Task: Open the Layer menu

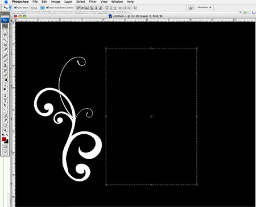Action: (x=68, y=2)
